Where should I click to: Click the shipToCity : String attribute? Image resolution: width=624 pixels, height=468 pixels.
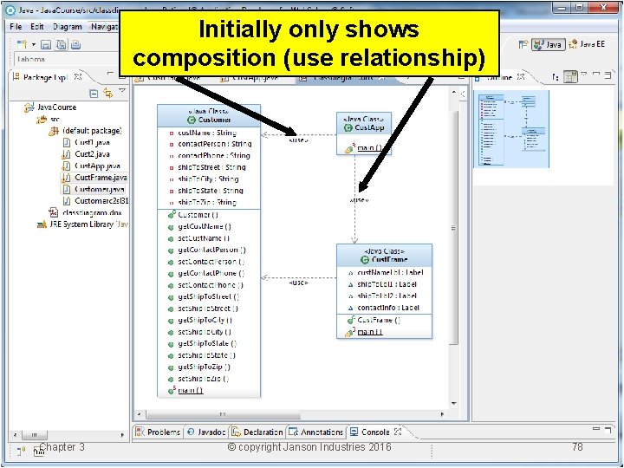[205, 179]
